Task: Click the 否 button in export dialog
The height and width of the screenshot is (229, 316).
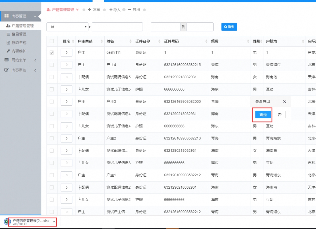Action: pos(280,115)
